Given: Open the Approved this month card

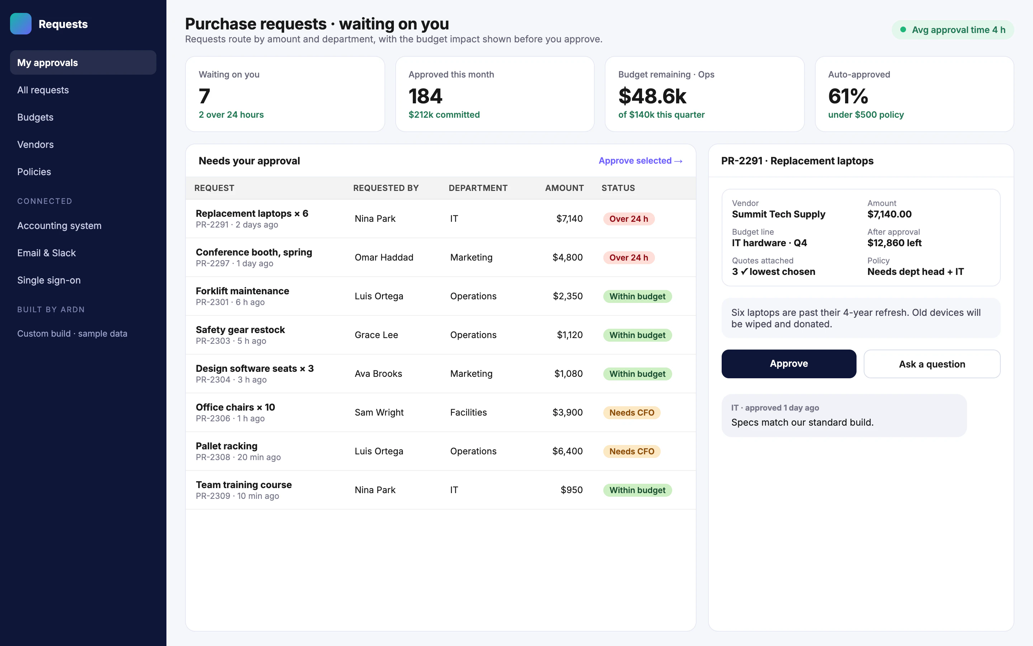Looking at the screenshot, I should coord(495,94).
